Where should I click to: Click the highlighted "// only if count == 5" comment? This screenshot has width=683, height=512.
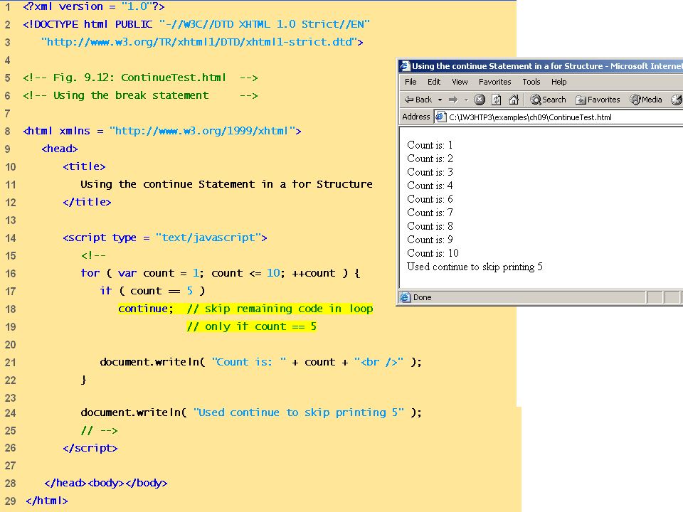point(252,326)
